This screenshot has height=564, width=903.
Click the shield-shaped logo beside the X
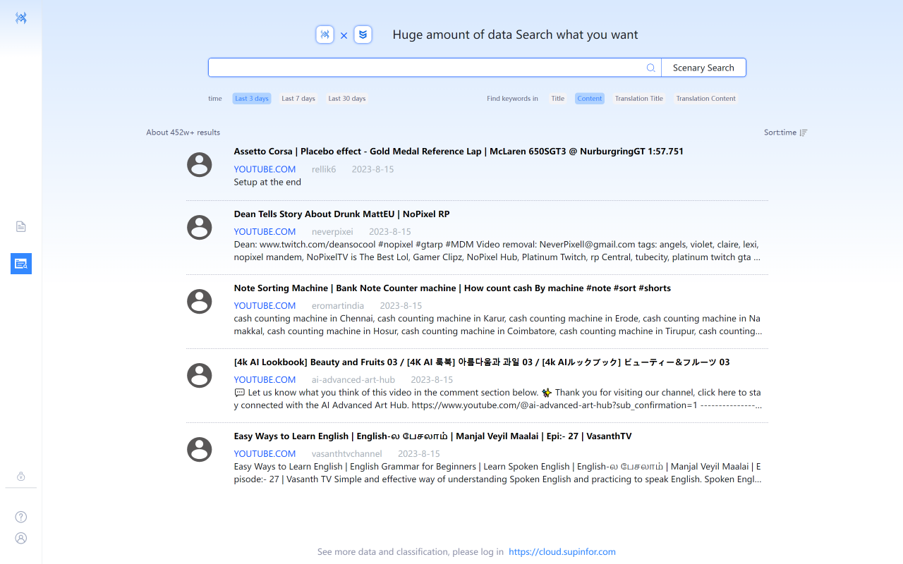point(363,34)
